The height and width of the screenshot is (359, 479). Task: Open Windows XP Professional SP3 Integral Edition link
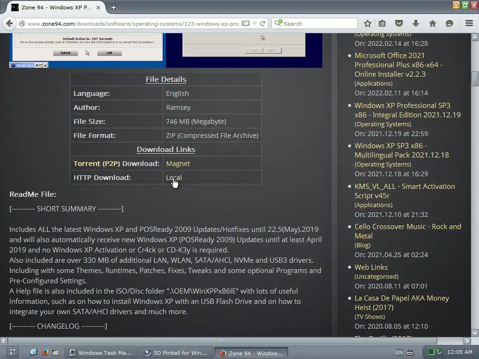coord(407,110)
